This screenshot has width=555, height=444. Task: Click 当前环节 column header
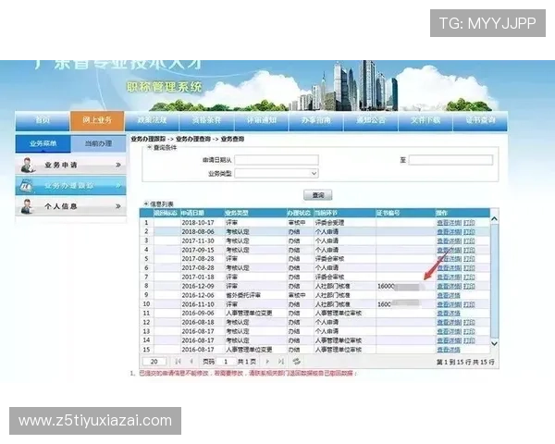click(x=344, y=213)
